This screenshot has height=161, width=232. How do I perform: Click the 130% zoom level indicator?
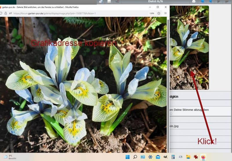(152, 13)
